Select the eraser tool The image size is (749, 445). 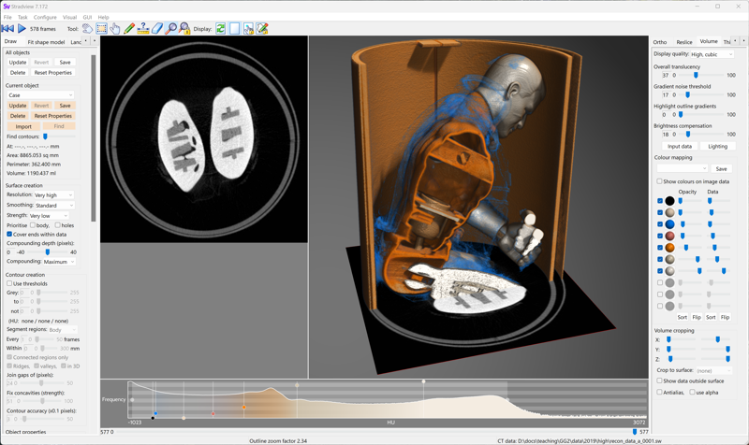[x=156, y=29]
